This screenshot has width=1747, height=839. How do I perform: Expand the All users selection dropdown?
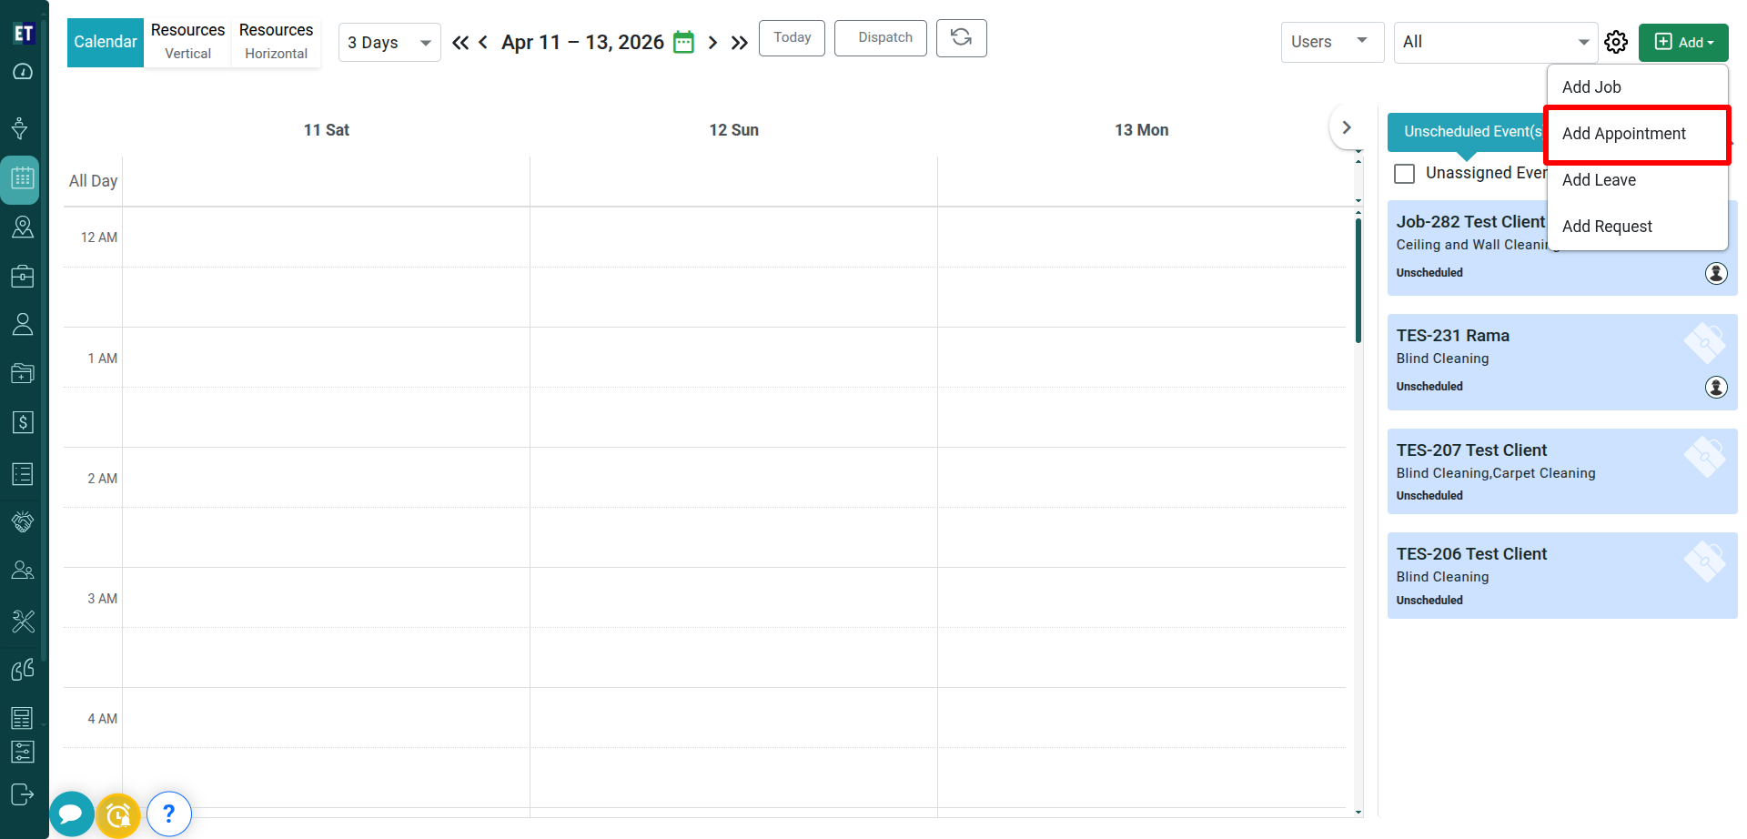[x=1495, y=42]
